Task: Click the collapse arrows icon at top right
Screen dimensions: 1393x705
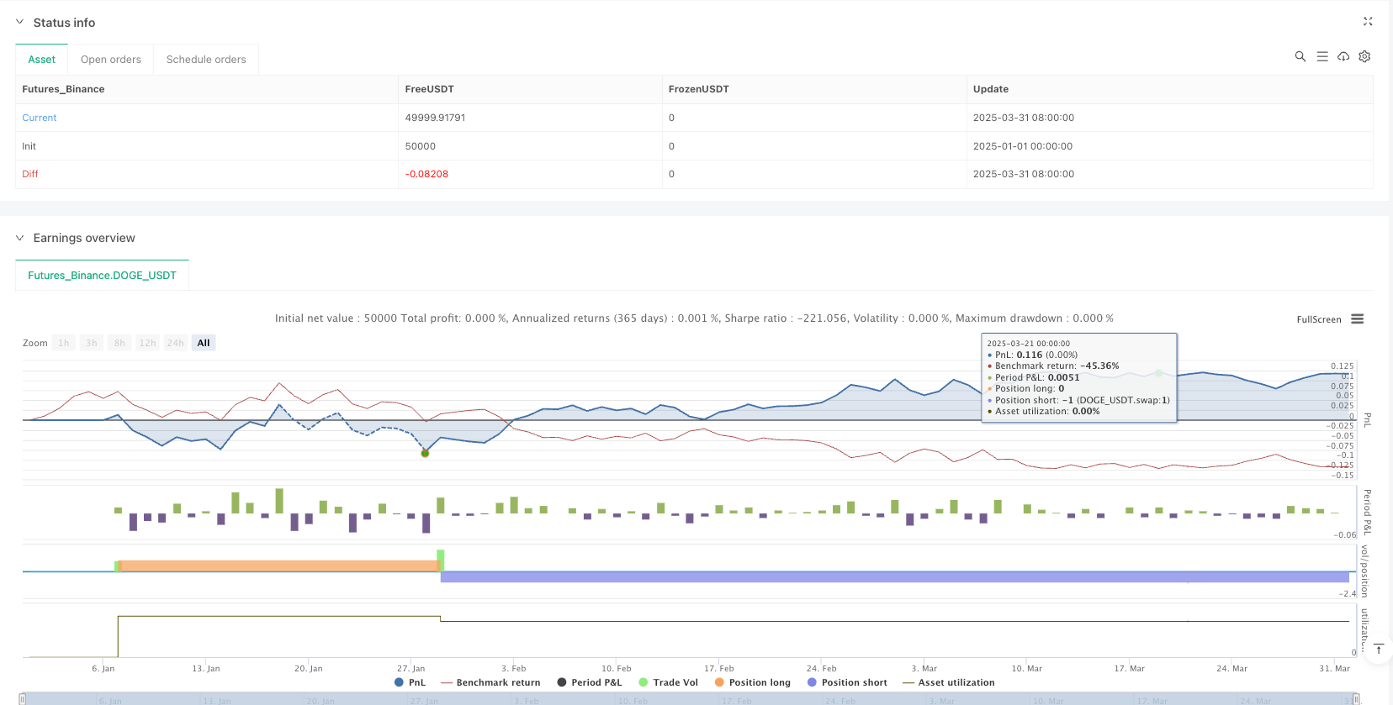Action: click(x=1367, y=22)
